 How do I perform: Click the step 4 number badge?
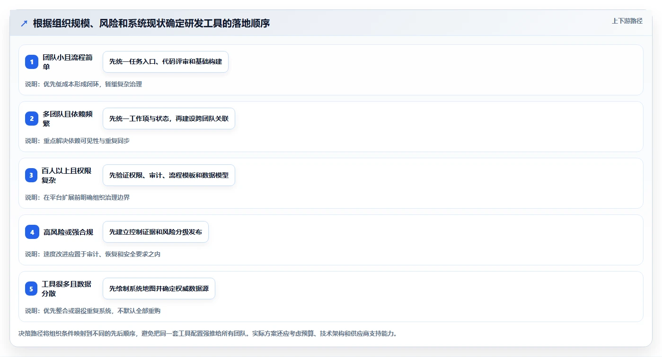(x=32, y=232)
